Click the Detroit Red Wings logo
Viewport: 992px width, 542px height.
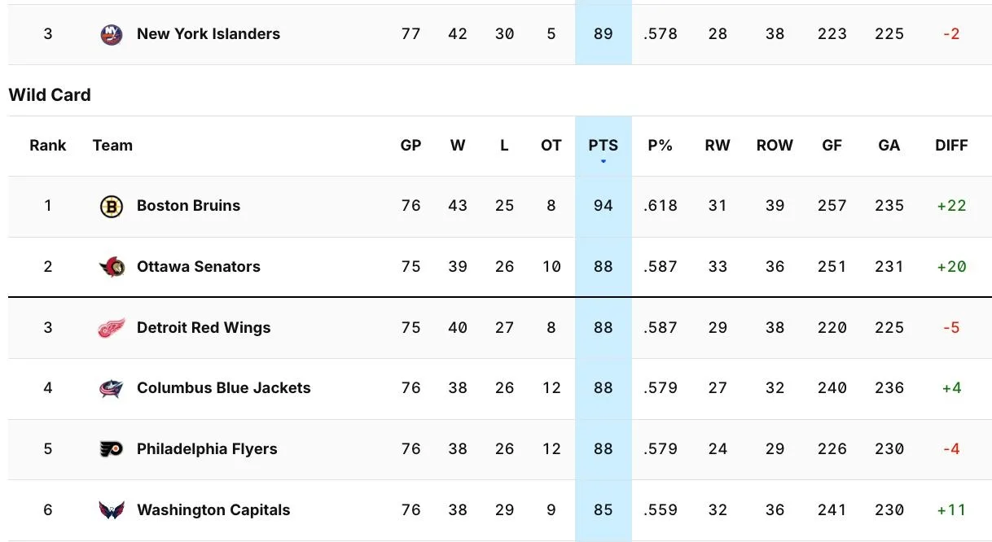pyautogui.click(x=112, y=328)
